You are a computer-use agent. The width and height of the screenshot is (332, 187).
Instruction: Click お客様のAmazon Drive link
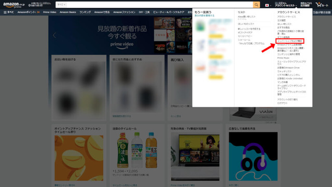point(288,68)
